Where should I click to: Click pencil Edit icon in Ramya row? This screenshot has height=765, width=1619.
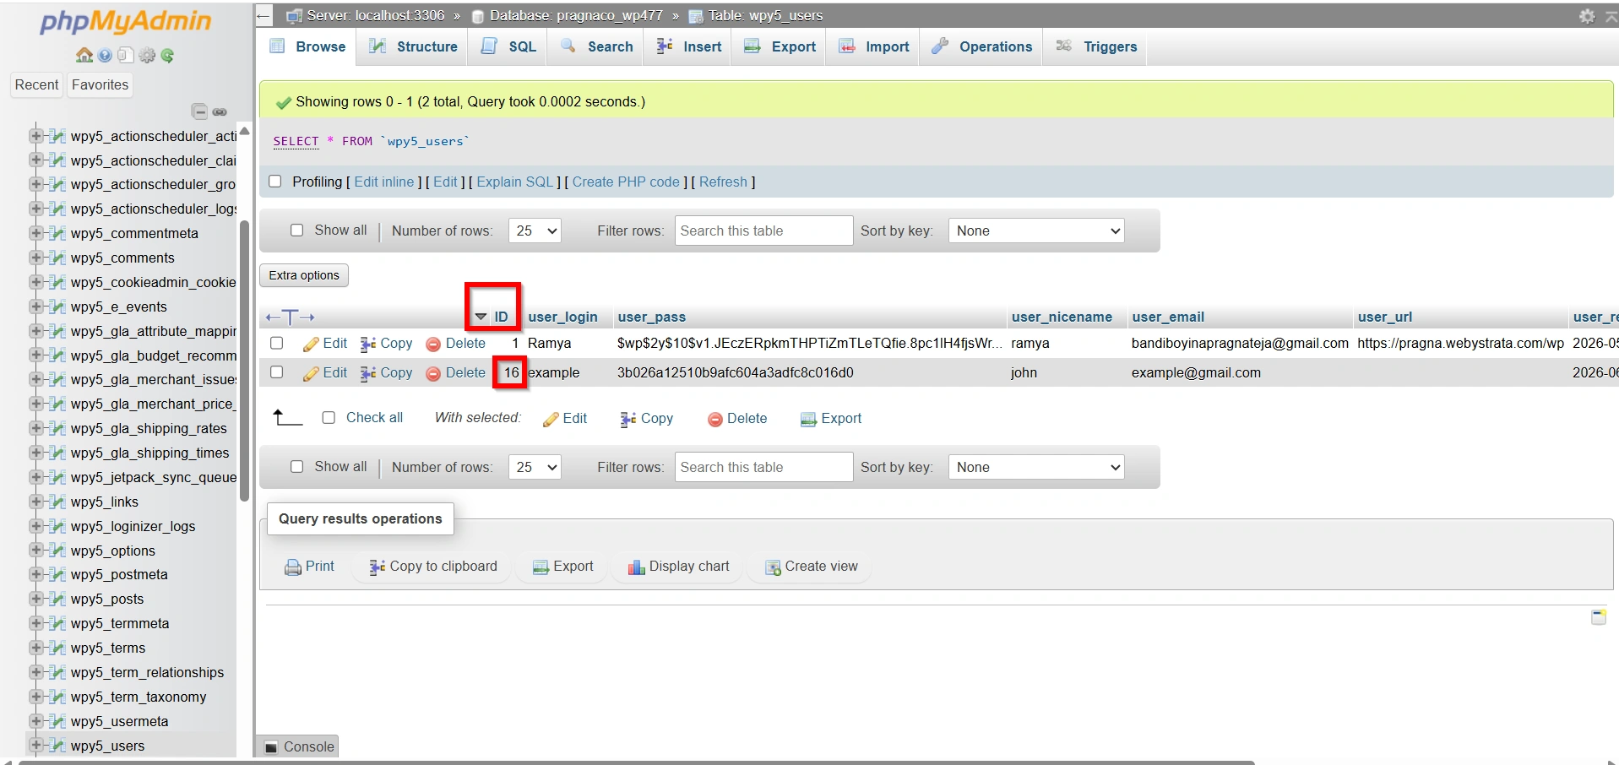(x=311, y=344)
